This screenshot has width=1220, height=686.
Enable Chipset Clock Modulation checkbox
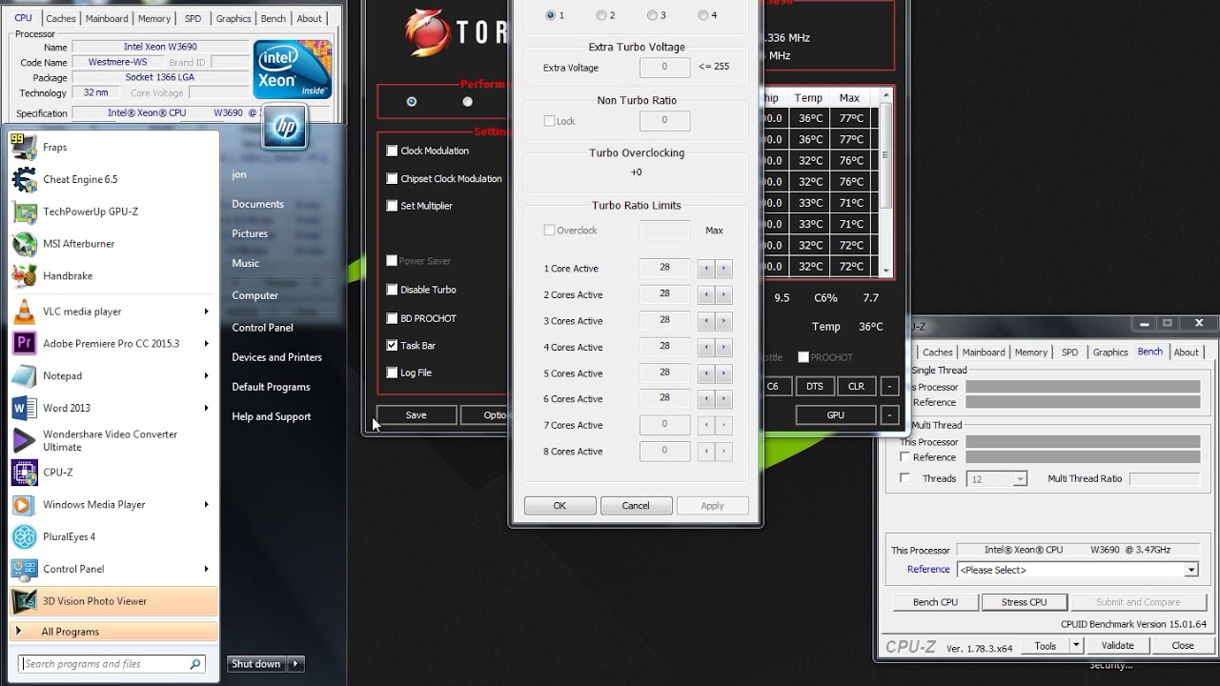(392, 178)
